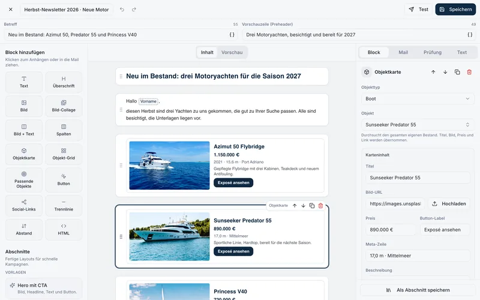Open the Objekt selector Sunseeker Predator 55

pyautogui.click(x=418, y=125)
